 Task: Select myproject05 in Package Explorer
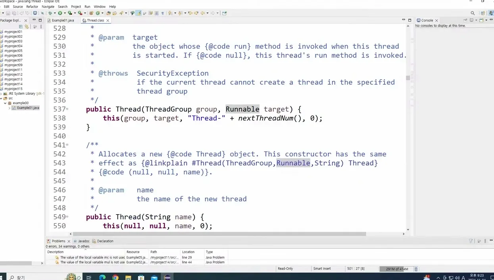pyautogui.click(x=13, y=51)
